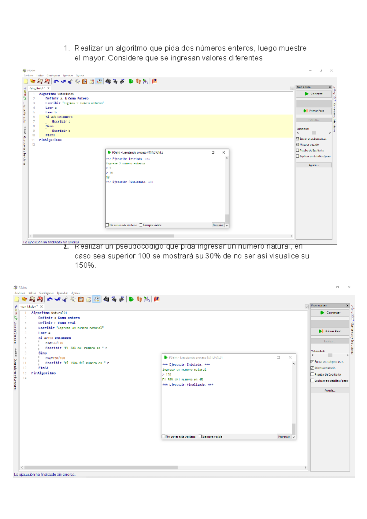Click the New file icon in the Votaciones window toolbar
This screenshot has width=367, height=519.
(x=26, y=81)
